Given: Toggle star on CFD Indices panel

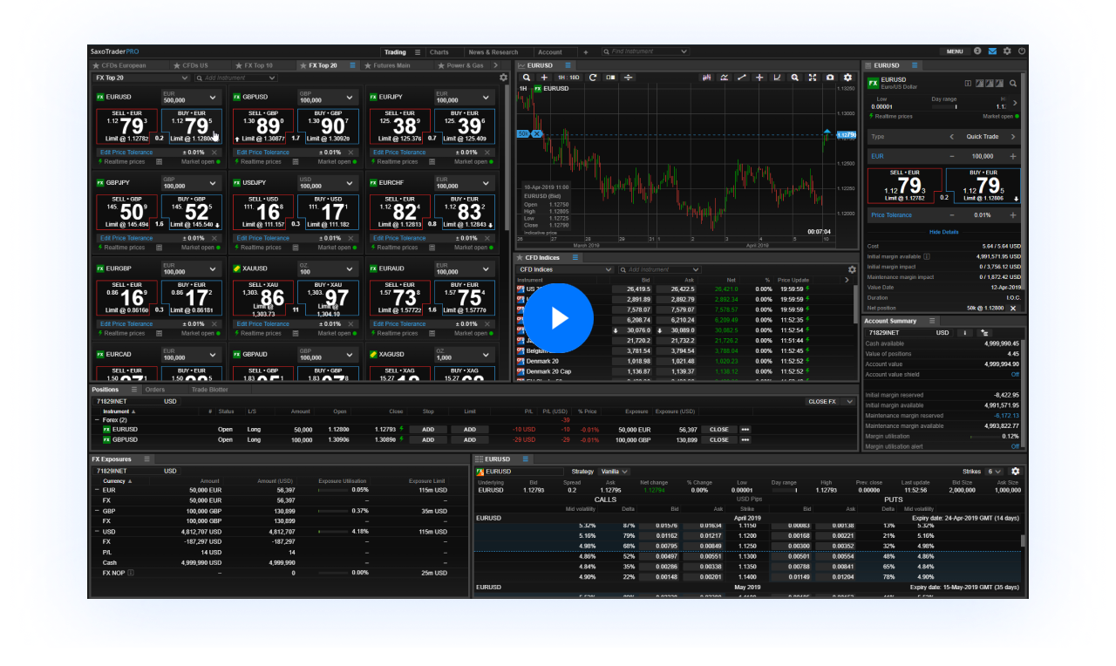Looking at the screenshot, I should pos(520,258).
